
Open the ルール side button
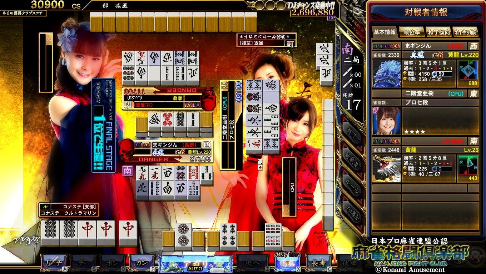(x=353, y=186)
